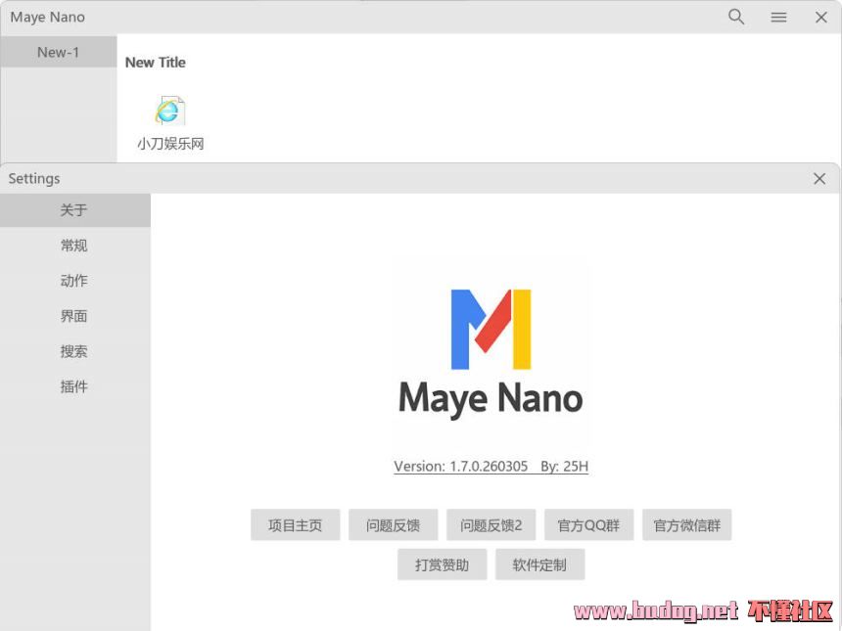This screenshot has width=842, height=631.
Task: Click the Maye Nano M logo
Action: 491,329
